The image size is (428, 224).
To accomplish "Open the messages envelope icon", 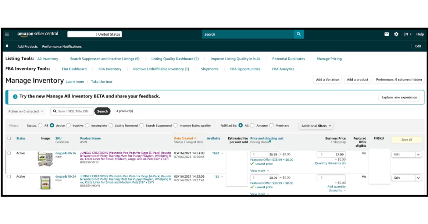I will click(387, 34).
